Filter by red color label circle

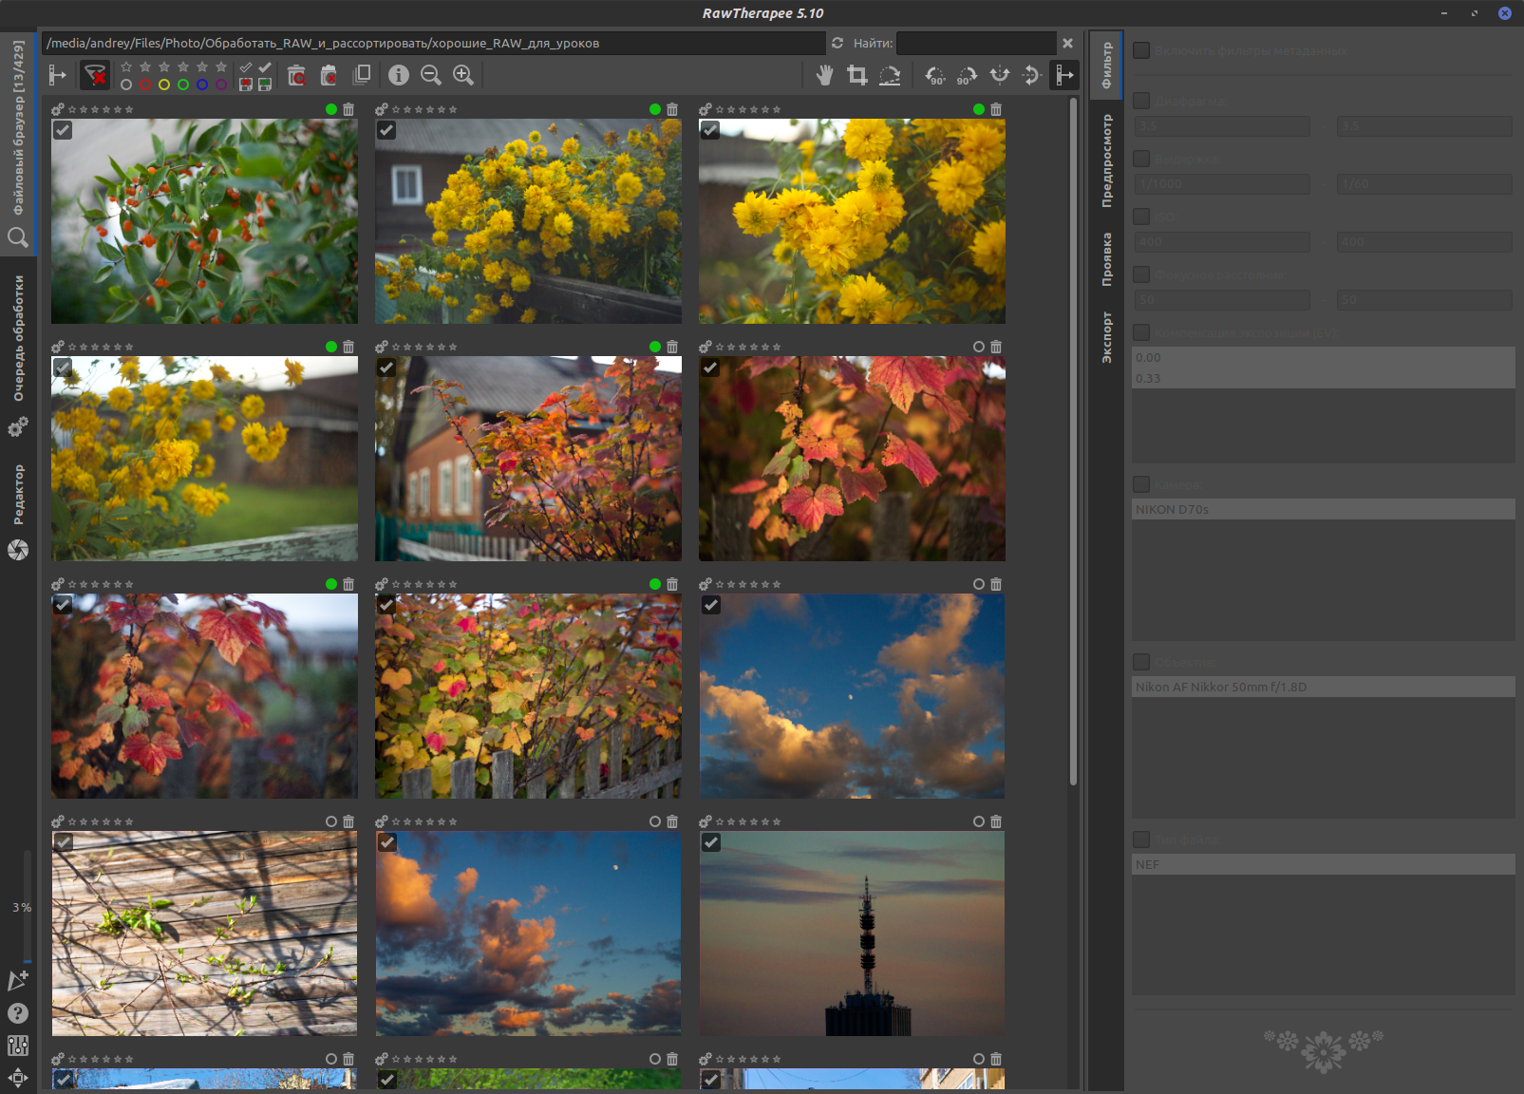[145, 85]
